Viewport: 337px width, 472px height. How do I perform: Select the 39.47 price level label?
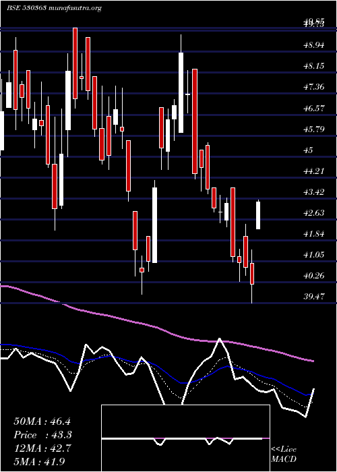(x=313, y=297)
